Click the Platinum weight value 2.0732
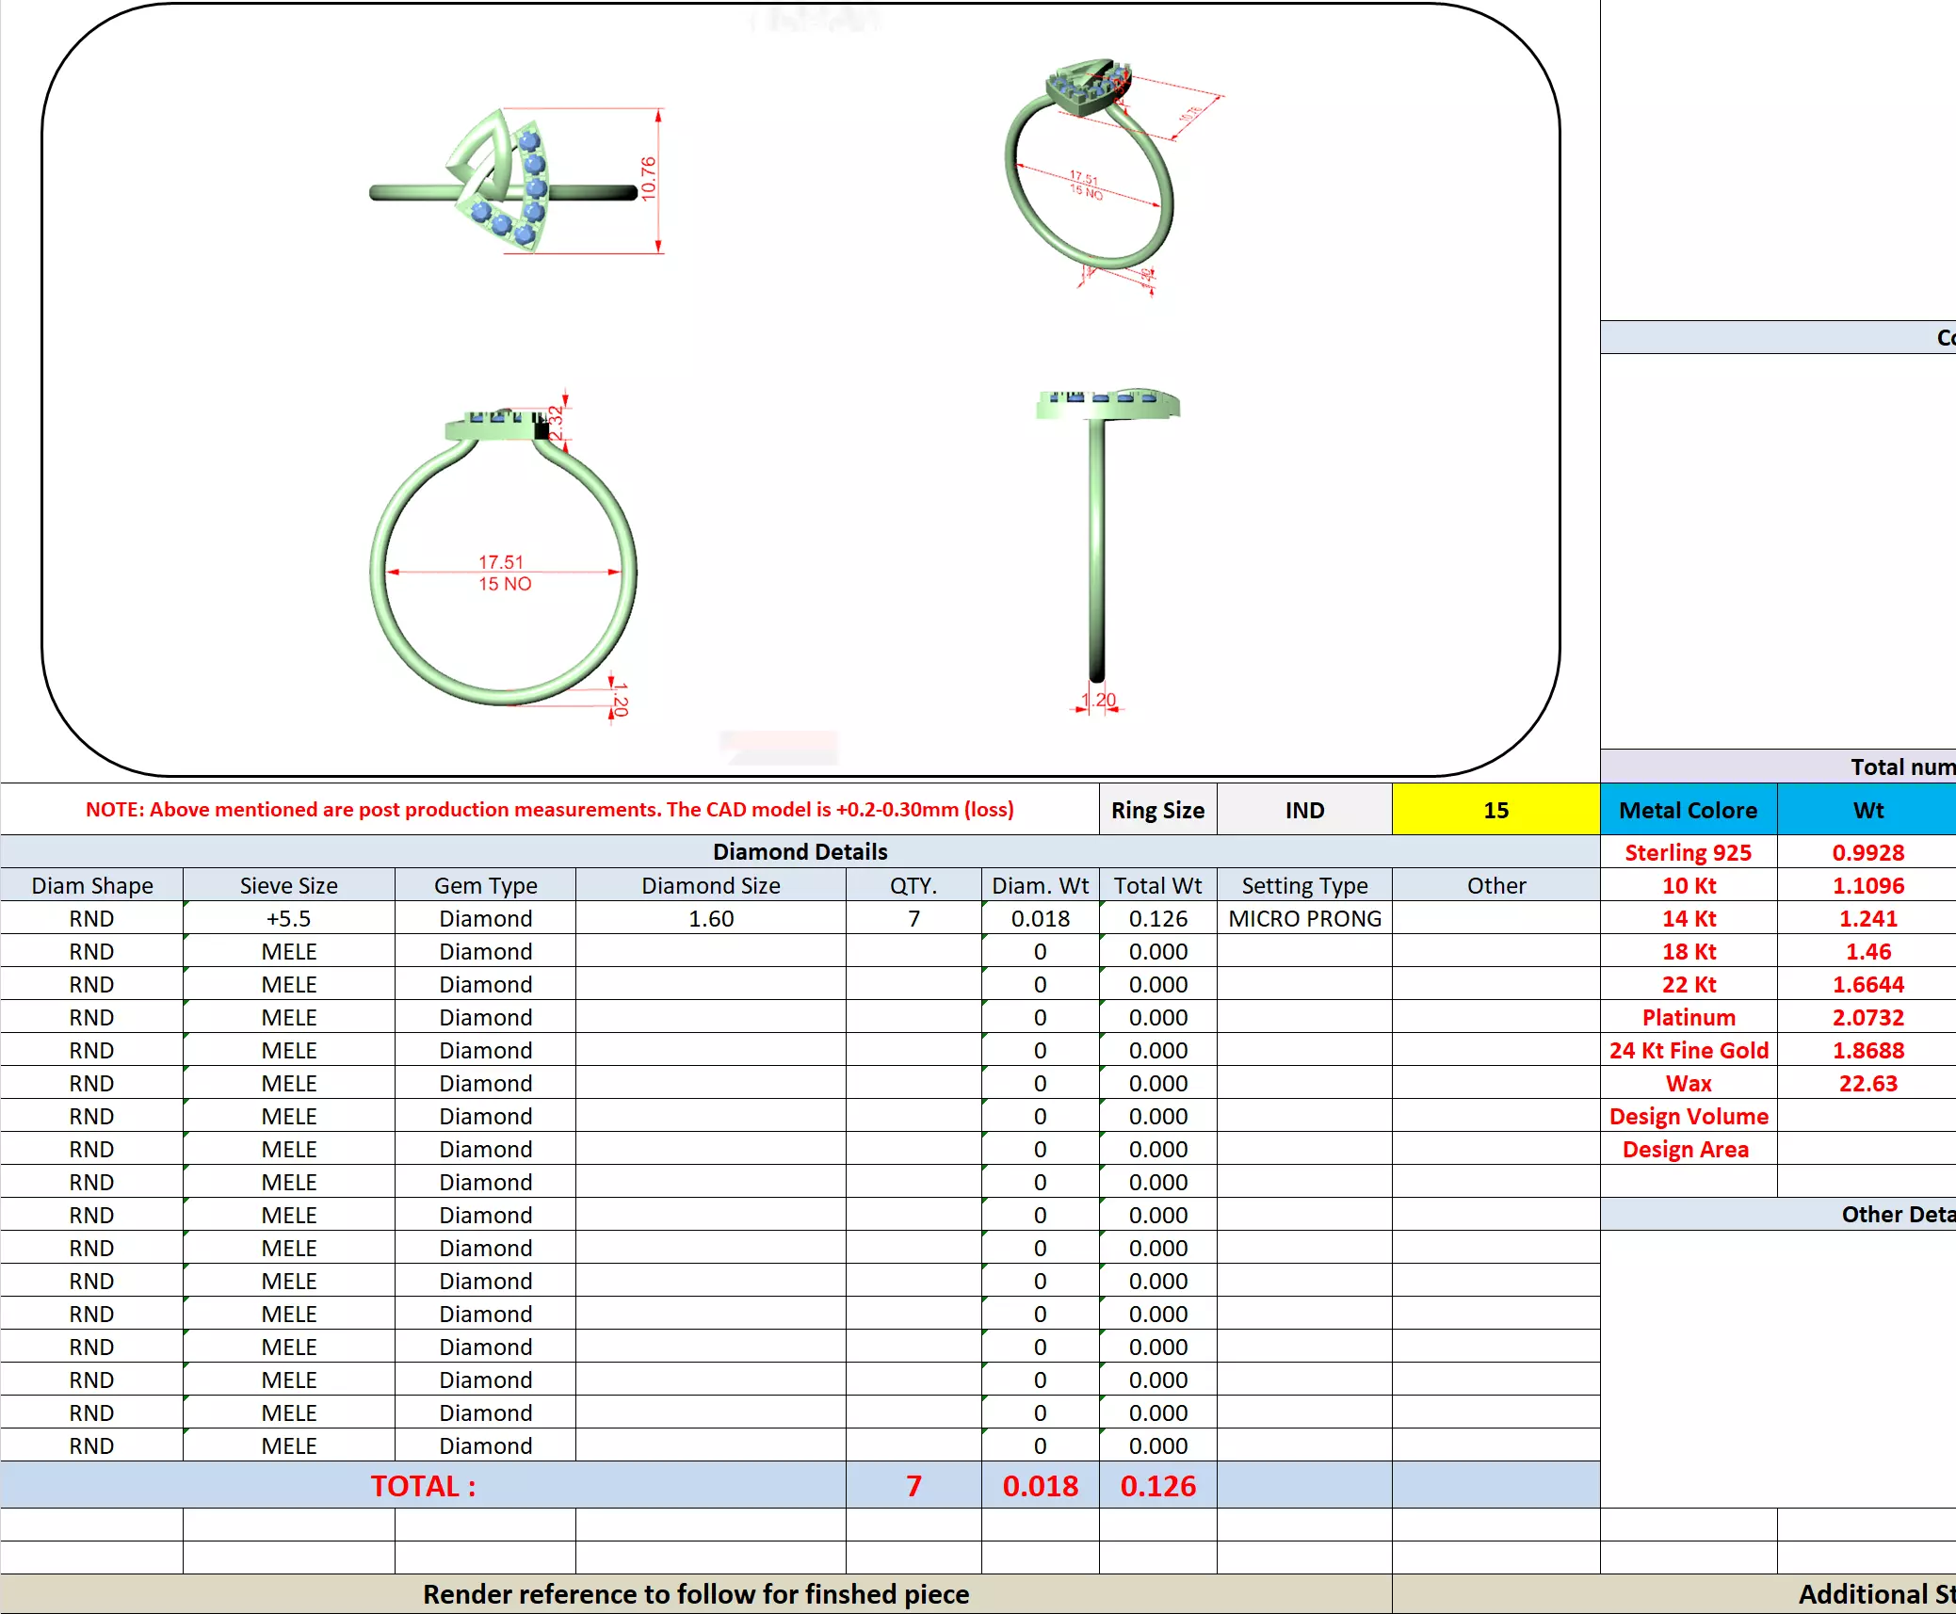The width and height of the screenshot is (1956, 1614). [x=1867, y=1017]
